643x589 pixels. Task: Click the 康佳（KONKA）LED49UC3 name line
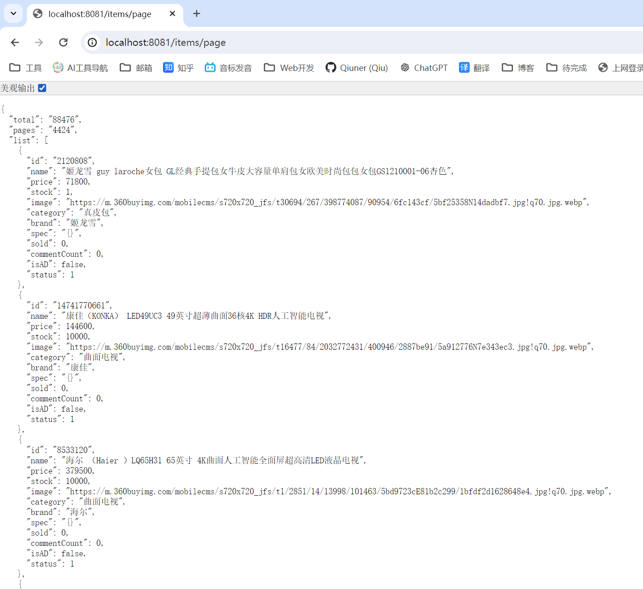(179, 316)
